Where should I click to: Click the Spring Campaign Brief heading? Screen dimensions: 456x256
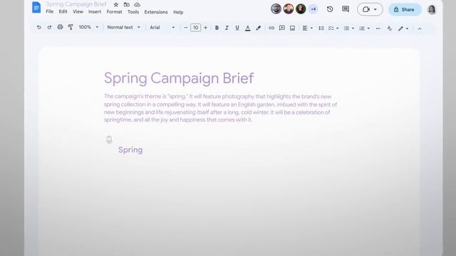click(179, 78)
